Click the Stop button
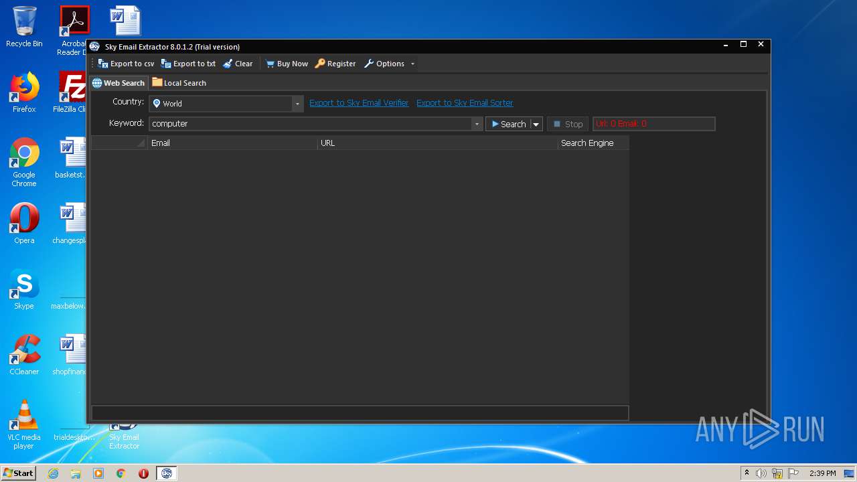Image resolution: width=857 pixels, height=482 pixels. 568,124
